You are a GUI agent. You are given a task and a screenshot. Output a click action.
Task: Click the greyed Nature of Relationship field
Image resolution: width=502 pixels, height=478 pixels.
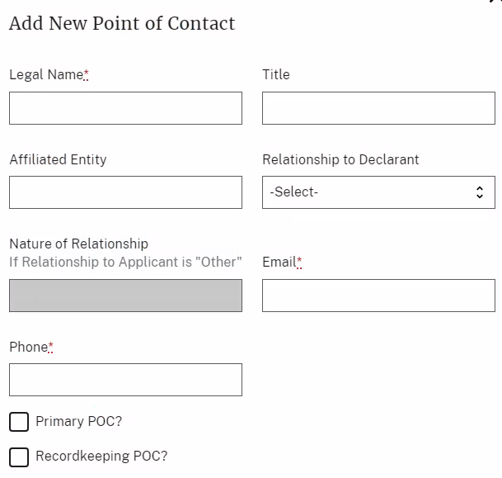coord(125,296)
